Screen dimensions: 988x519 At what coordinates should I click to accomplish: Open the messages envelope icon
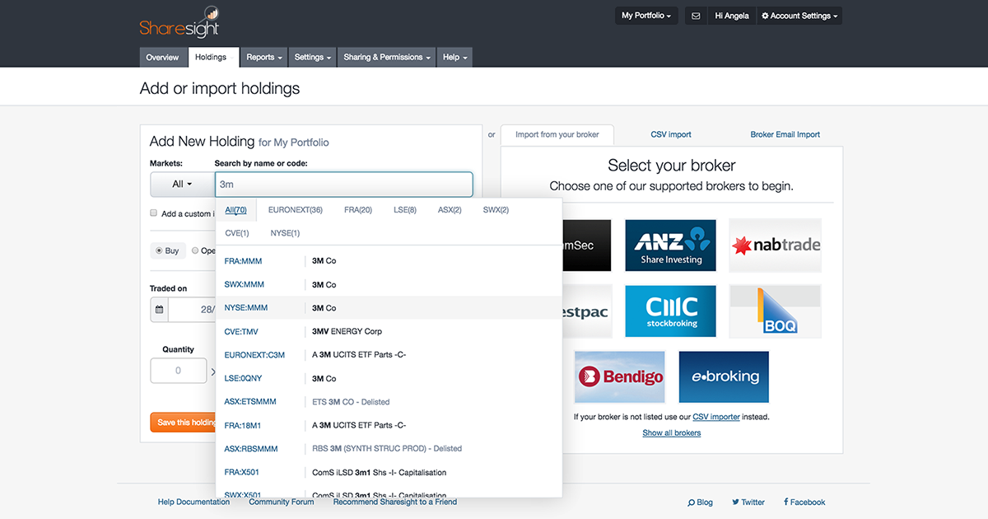pos(696,15)
